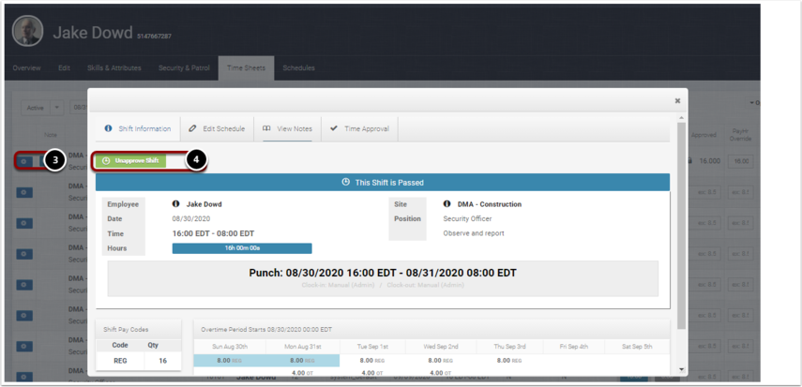Open the Shift Information tab

[138, 128]
